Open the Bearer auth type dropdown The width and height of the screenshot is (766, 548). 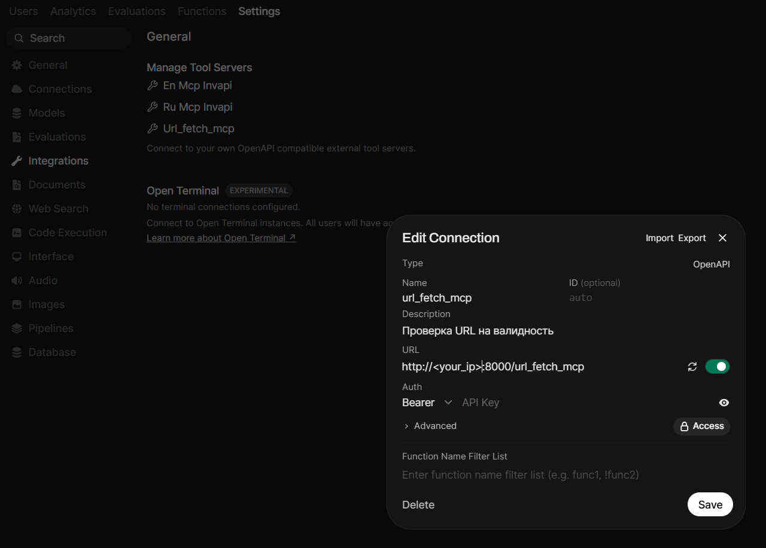tap(427, 403)
